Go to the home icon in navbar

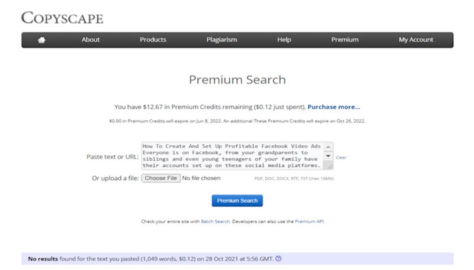[x=41, y=40]
